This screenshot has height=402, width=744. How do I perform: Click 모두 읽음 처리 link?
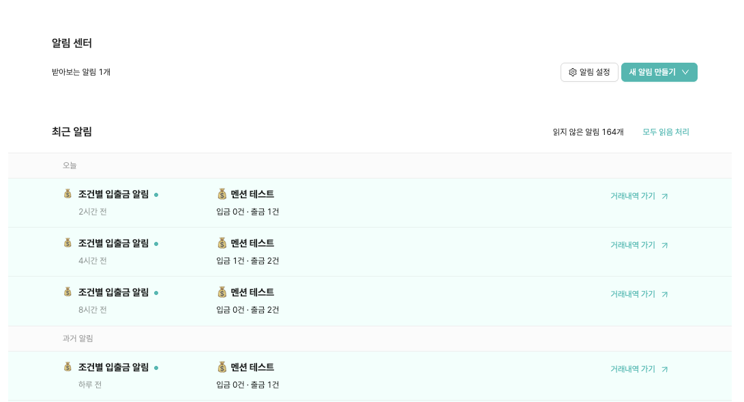(666, 132)
